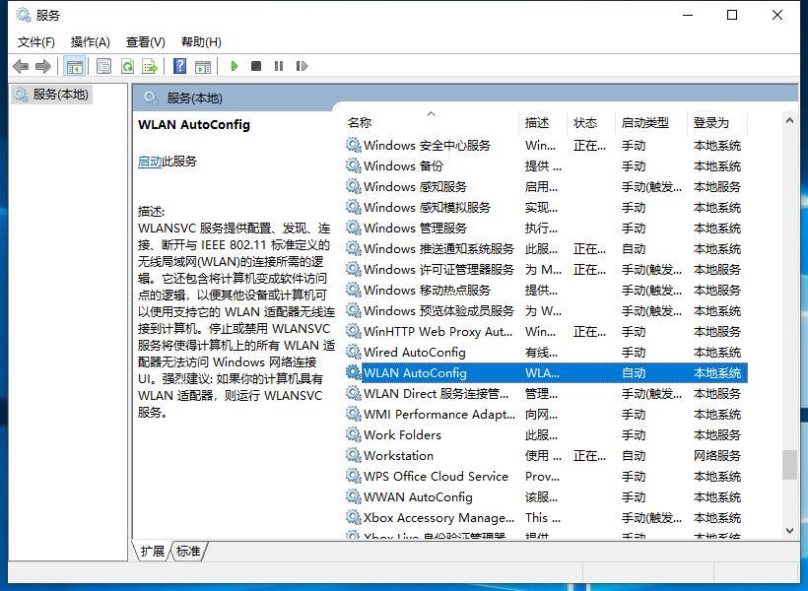
Task: Refresh the services list using the refresh icon
Action: click(126, 66)
